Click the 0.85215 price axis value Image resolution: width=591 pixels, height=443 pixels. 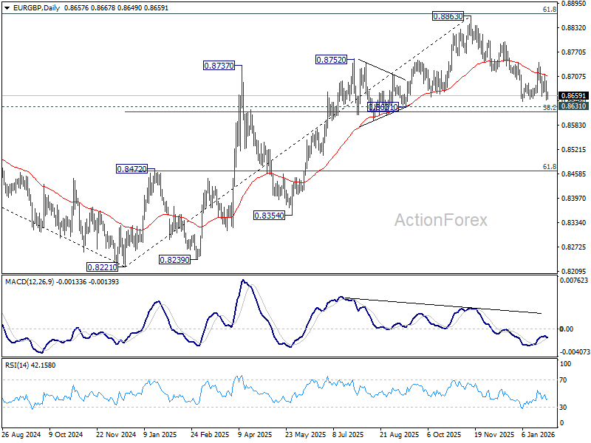tap(574, 150)
